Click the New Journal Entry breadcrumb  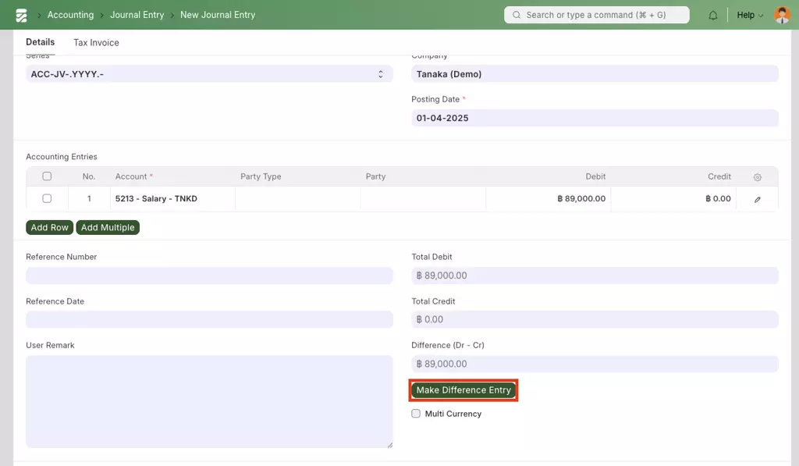218,15
